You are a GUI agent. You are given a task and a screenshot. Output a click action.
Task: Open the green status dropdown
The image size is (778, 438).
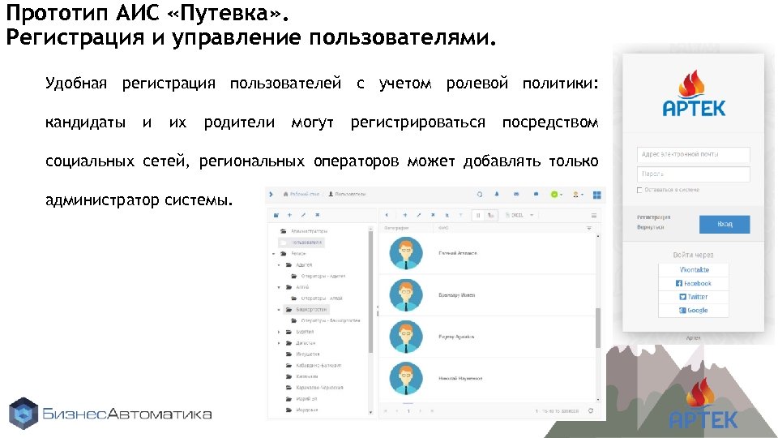(x=556, y=195)
